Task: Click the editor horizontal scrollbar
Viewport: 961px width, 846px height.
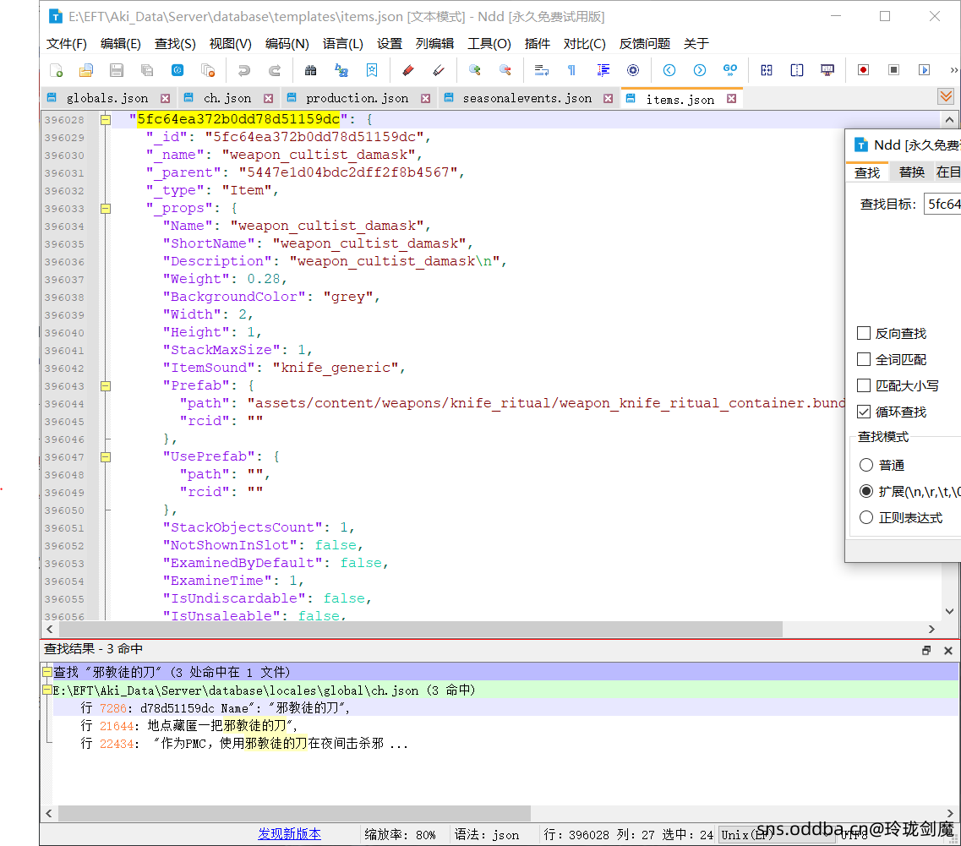Action: [423, 630]
